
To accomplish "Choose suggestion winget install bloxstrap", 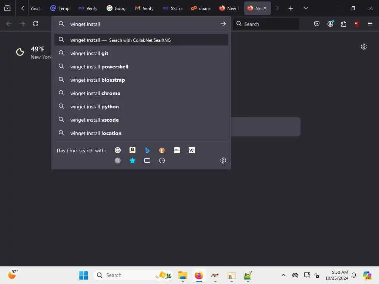I will [141, 80].
